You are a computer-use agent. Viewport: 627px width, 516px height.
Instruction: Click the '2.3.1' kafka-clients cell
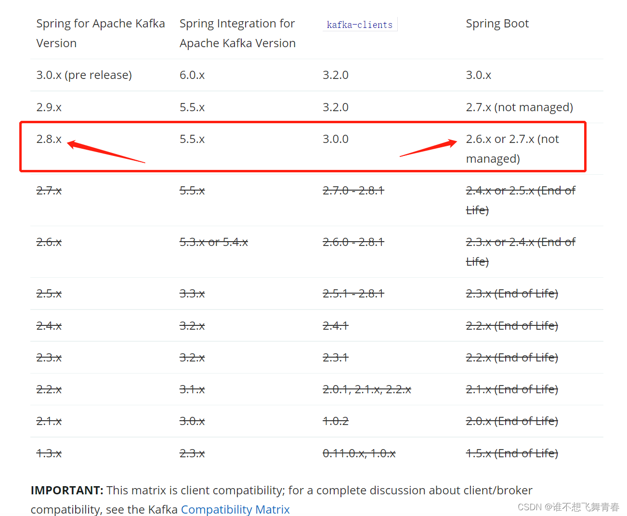[336, 358]
